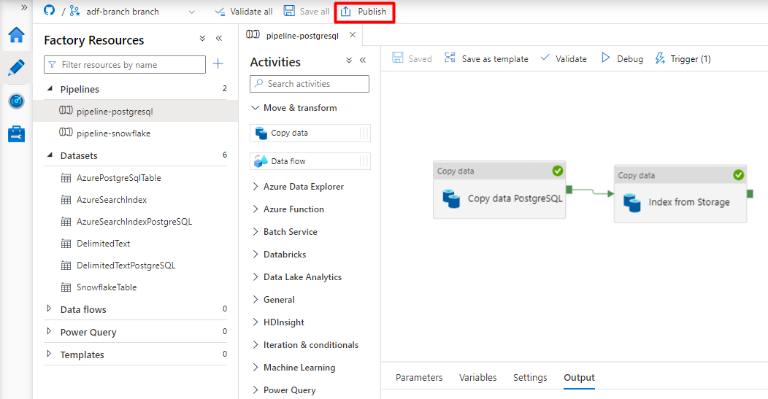Open the Manage toolbox icon

coord(16,133)
